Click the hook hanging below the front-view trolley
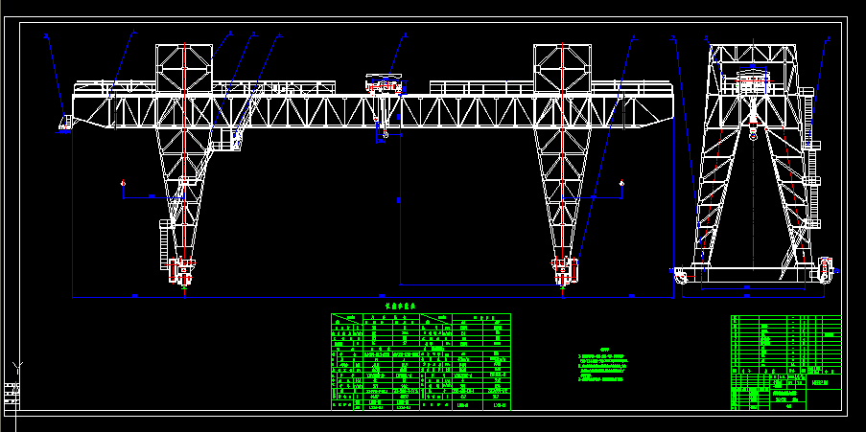The image size is (866, 432). coord(383,136)
